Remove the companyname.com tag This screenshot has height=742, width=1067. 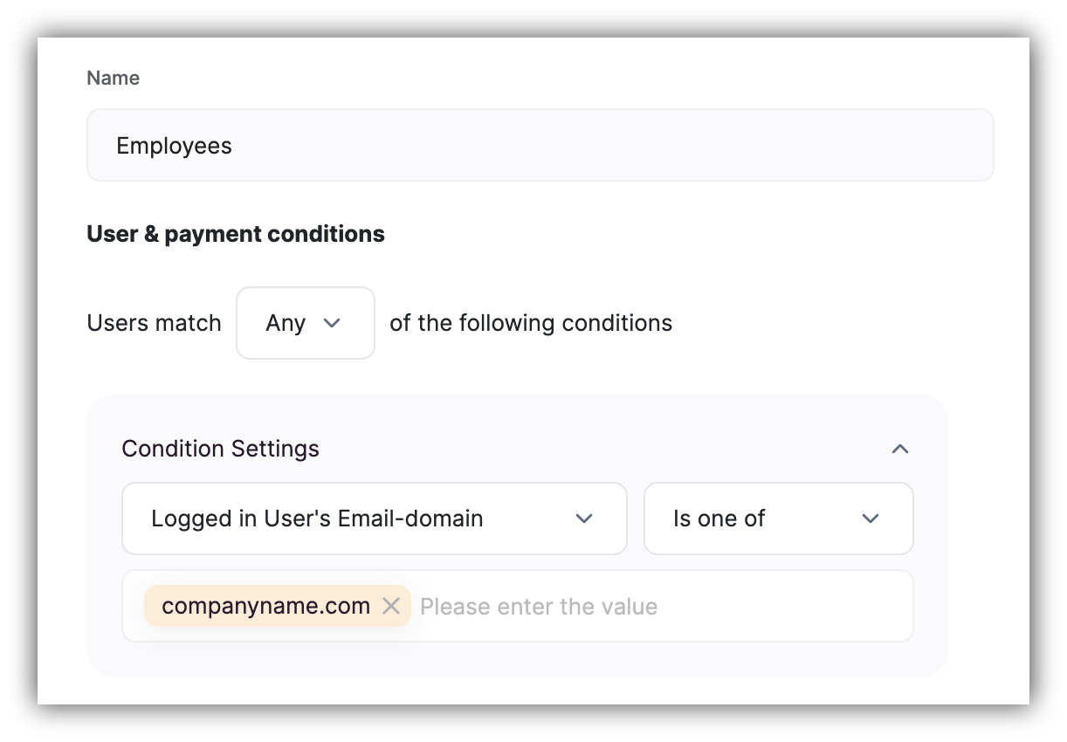pos(391,606)
